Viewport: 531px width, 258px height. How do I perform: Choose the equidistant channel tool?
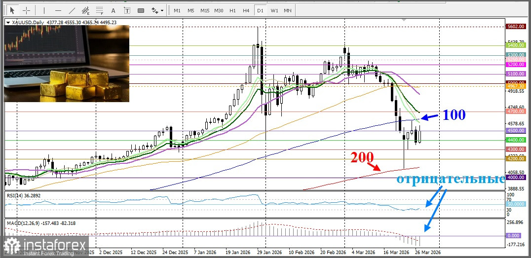click(86, 10)
